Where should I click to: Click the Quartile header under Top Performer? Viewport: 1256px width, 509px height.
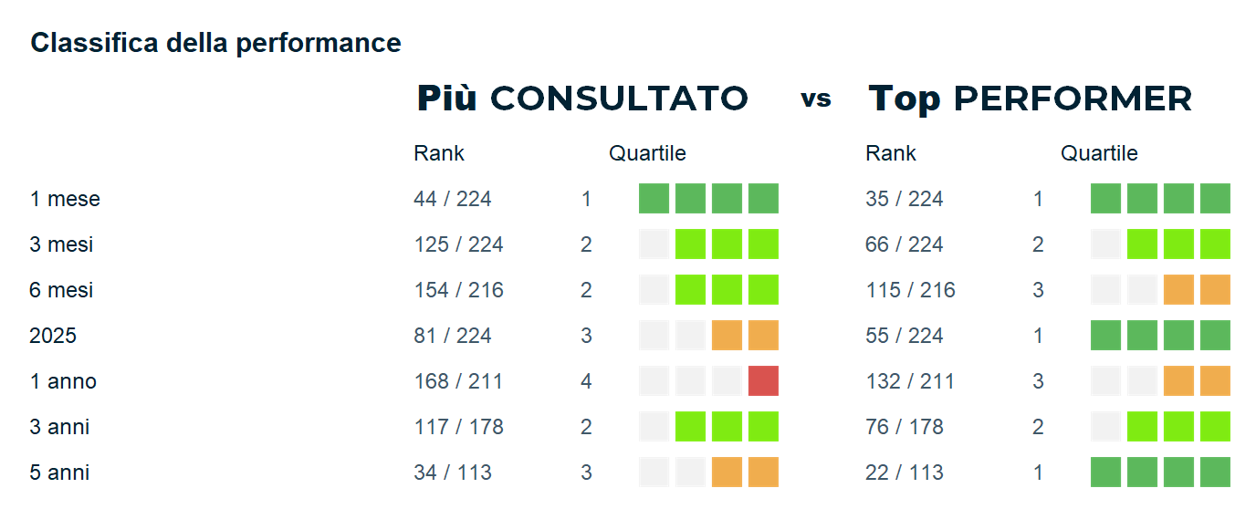pyautogui.click(x=1099, y=153)
